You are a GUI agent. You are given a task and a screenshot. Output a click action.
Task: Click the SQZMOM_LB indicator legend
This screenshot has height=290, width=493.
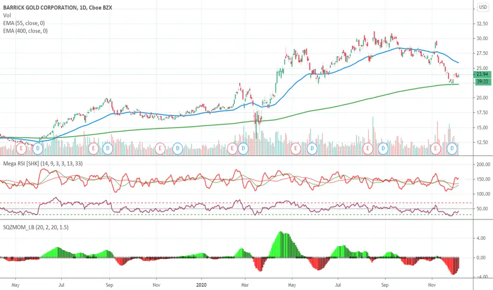pyautogui.click(x=35, y=227)
